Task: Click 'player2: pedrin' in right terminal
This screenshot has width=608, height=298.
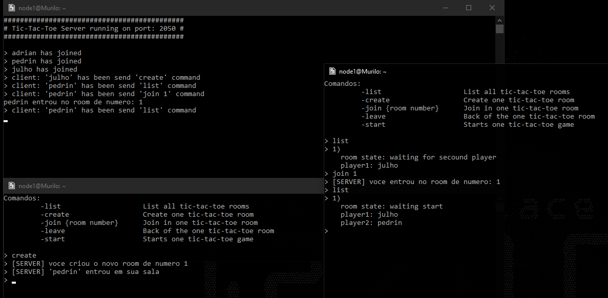Action: tap(371, 222)
